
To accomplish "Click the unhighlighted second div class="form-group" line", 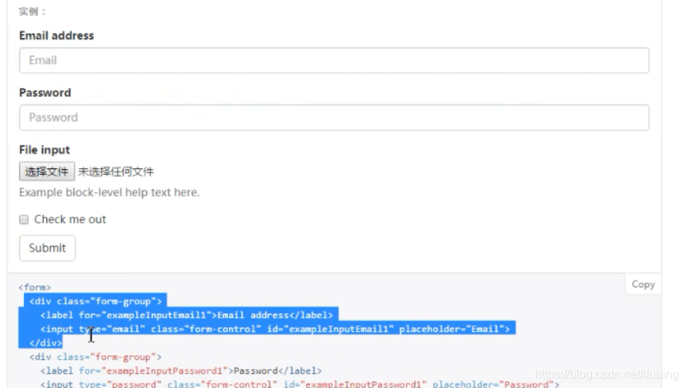I will pyautogui.click(x=95, y=357).
